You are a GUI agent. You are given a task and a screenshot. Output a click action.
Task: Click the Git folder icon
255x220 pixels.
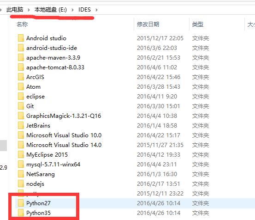pyautogui.click(x=21, y=106)
